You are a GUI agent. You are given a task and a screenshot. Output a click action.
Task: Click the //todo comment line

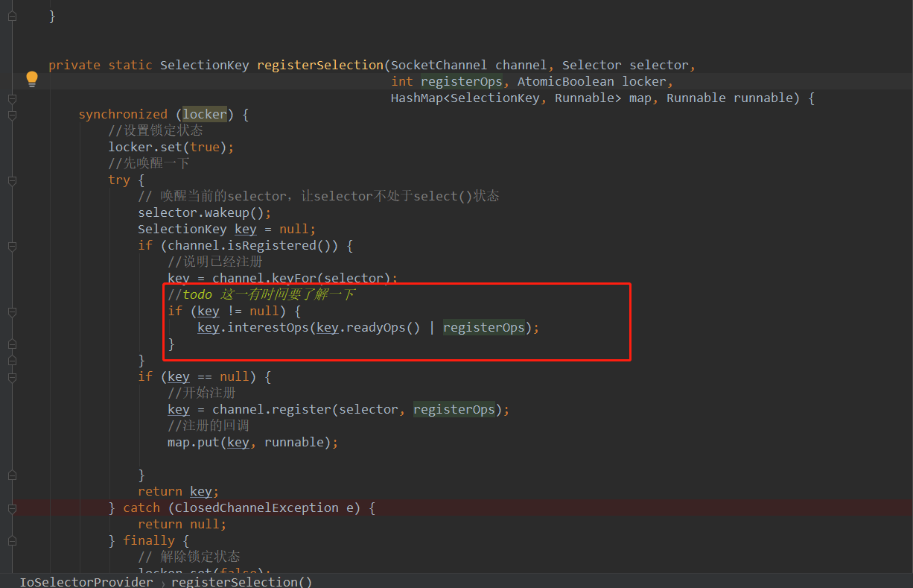(x=261, y=295)
